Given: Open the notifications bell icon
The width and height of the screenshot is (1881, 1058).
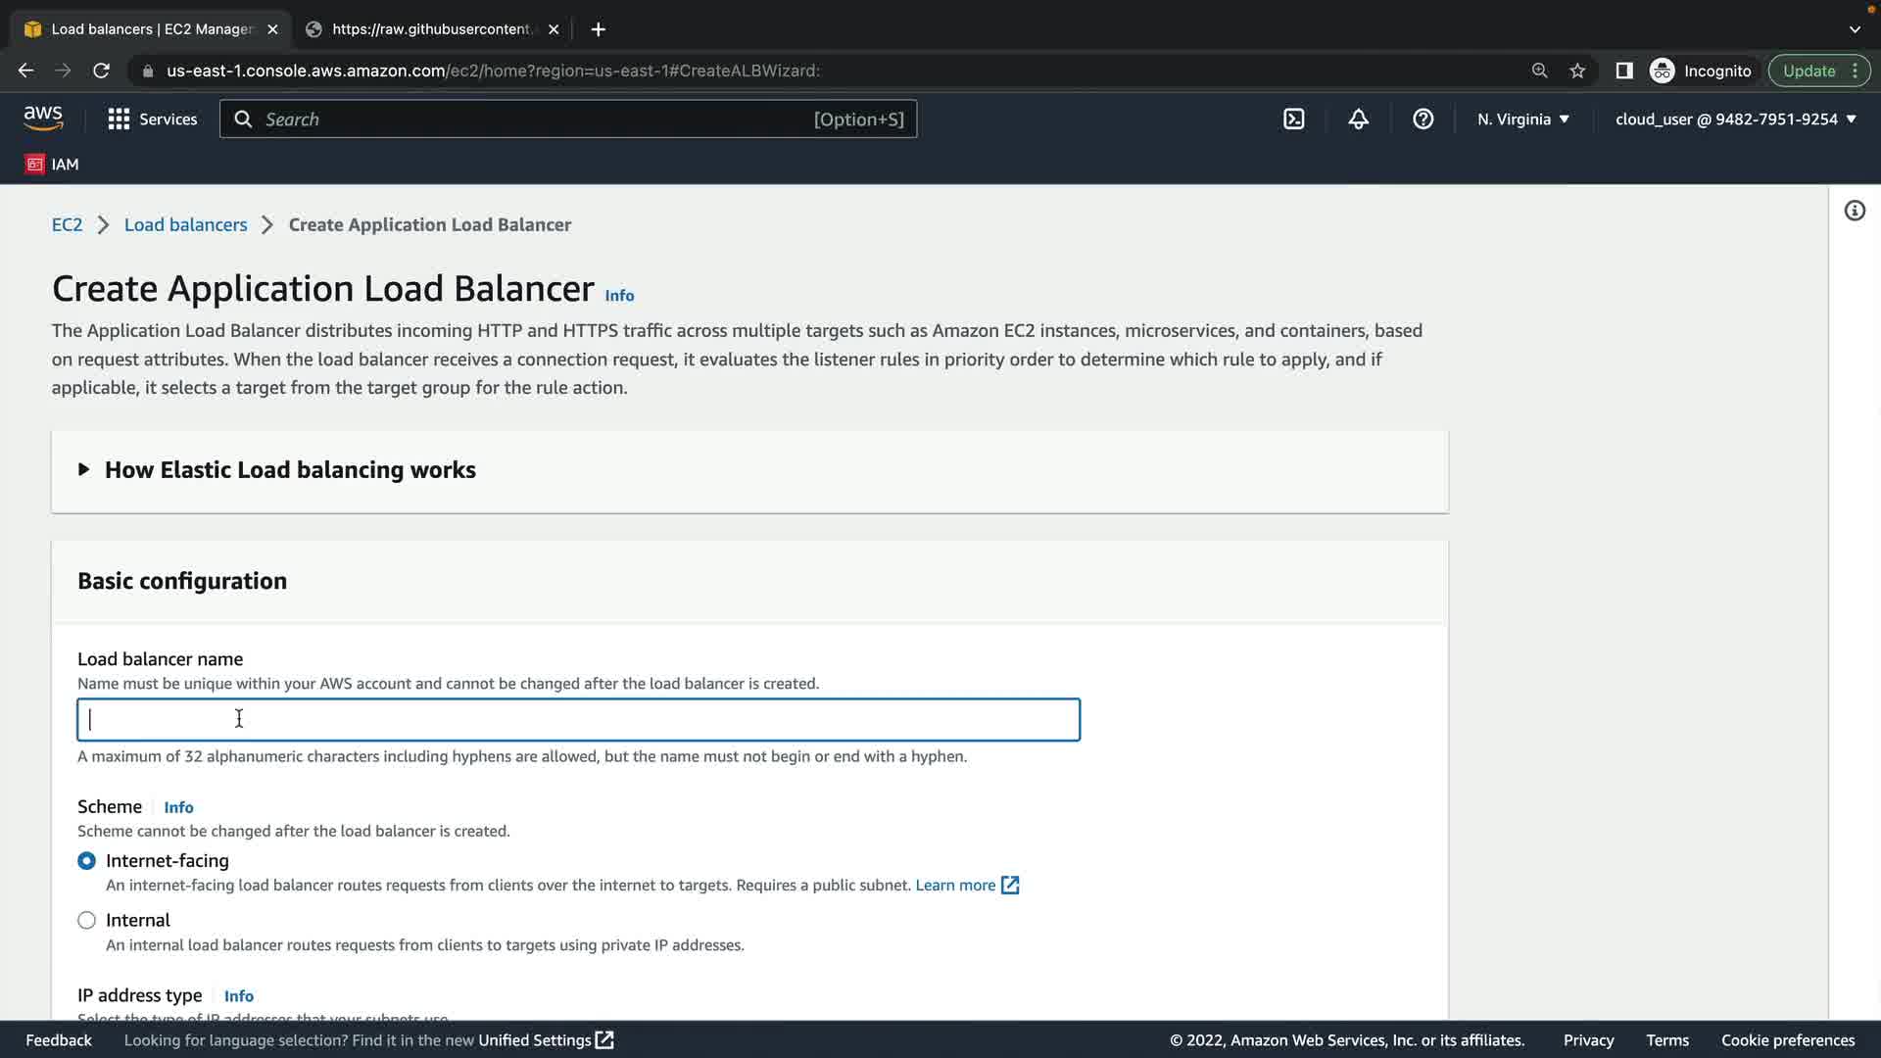Looking at the screenshot, I should coord(1358,120).
